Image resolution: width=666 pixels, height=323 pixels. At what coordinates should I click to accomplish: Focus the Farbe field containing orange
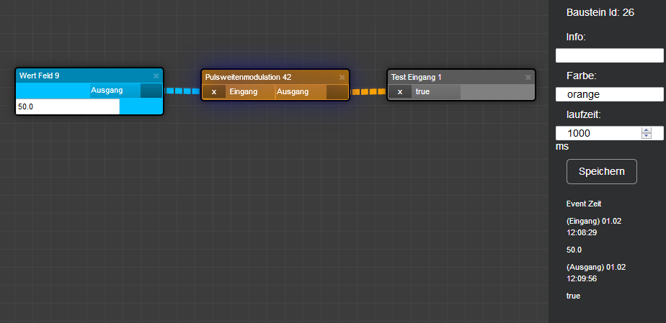pos(610,94)
